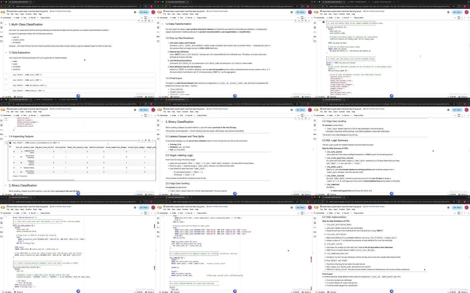Image resolution: width=470 pixels, height=293 pixels.
Task: Open Secrets key icon in 1.4 Inspecting Outputs window
Action: click(x=2, y=134)
